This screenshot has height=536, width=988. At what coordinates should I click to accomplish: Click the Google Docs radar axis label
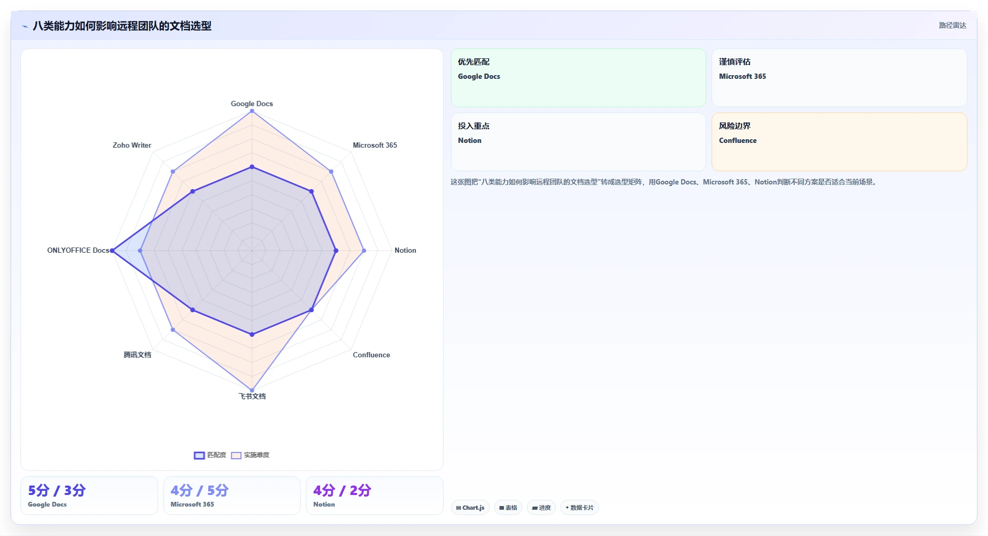(x=252, y=104)
